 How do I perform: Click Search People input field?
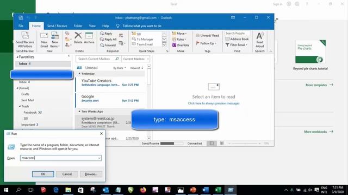coord(237,33)
